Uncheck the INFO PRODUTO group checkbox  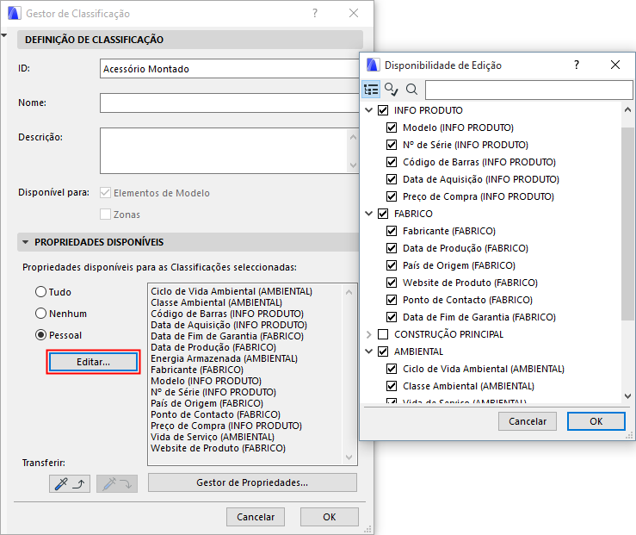[383, 110]
